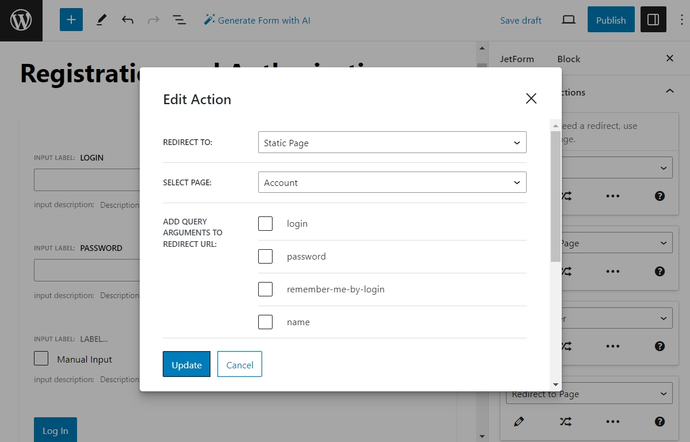
Task: Enable the login query argument checkbox
Action: click(x=265, y=223)
